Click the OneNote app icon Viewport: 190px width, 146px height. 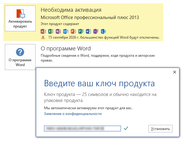click(58, 31)
